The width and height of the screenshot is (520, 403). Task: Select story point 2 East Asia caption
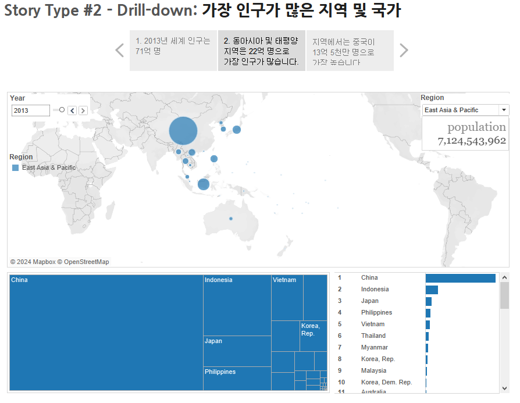click(x=262, y=51)
